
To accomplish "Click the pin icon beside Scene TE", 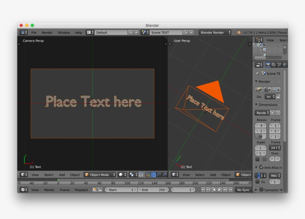I will click(x=257, y=73).
